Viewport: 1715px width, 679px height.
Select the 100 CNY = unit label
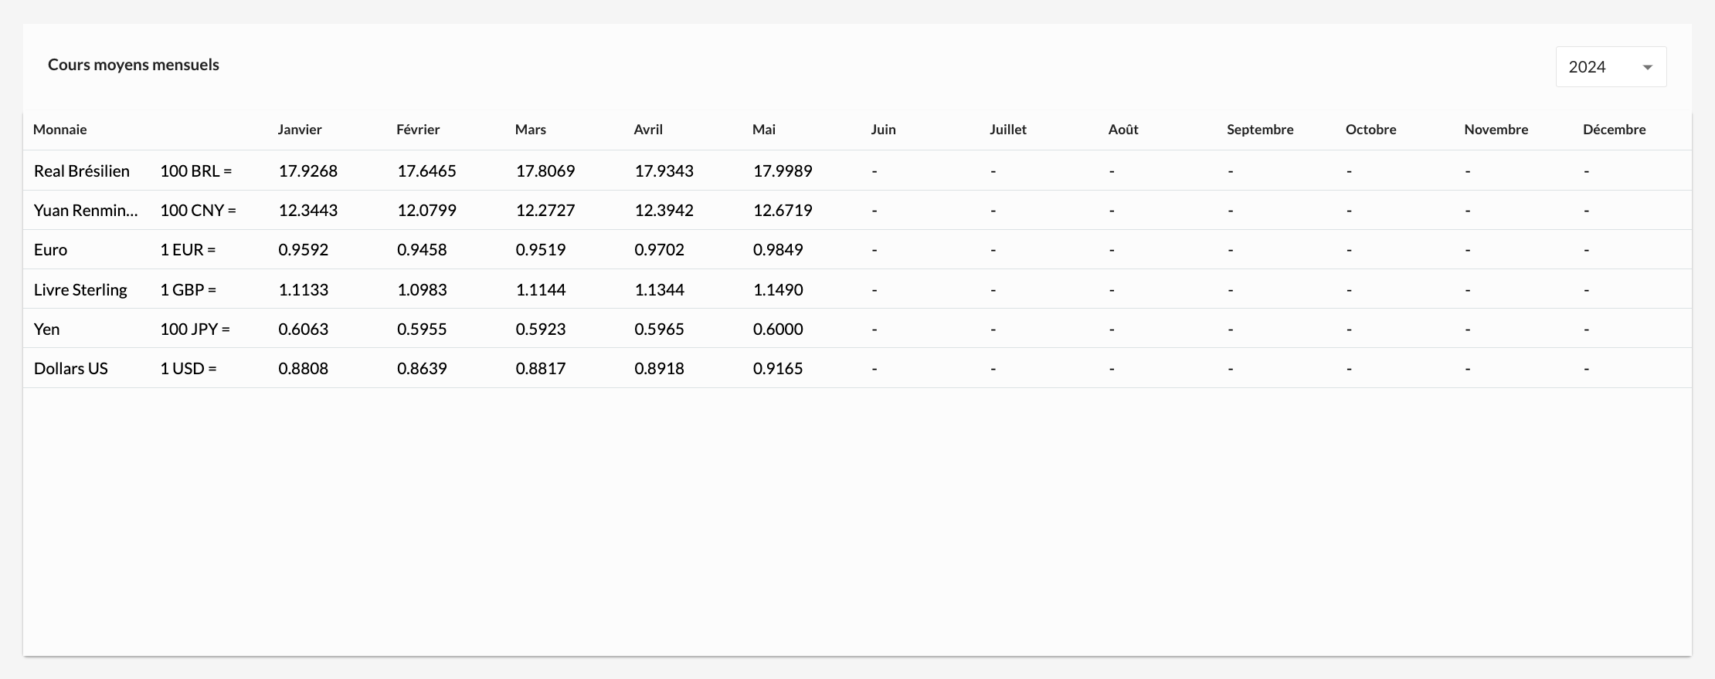198,211
